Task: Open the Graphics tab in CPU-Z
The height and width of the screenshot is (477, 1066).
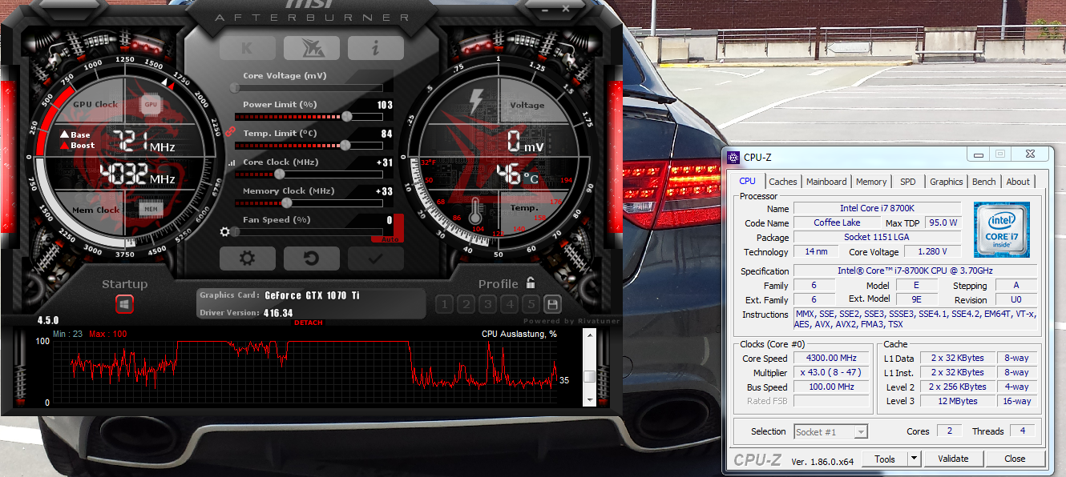Action: point(947,182)
